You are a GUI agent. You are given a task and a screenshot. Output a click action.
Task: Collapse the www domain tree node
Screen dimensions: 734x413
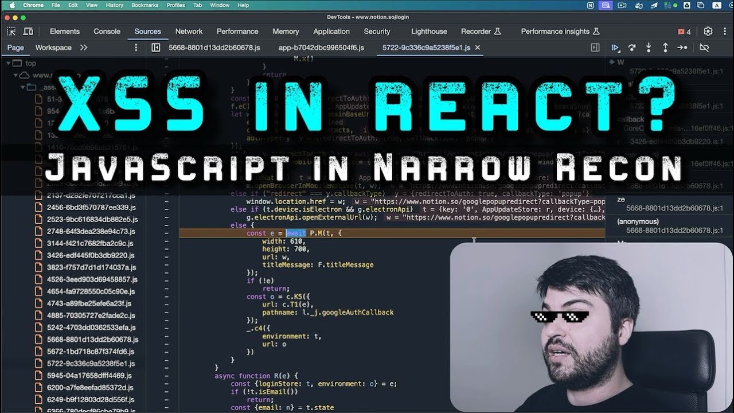tap(16, 75)
